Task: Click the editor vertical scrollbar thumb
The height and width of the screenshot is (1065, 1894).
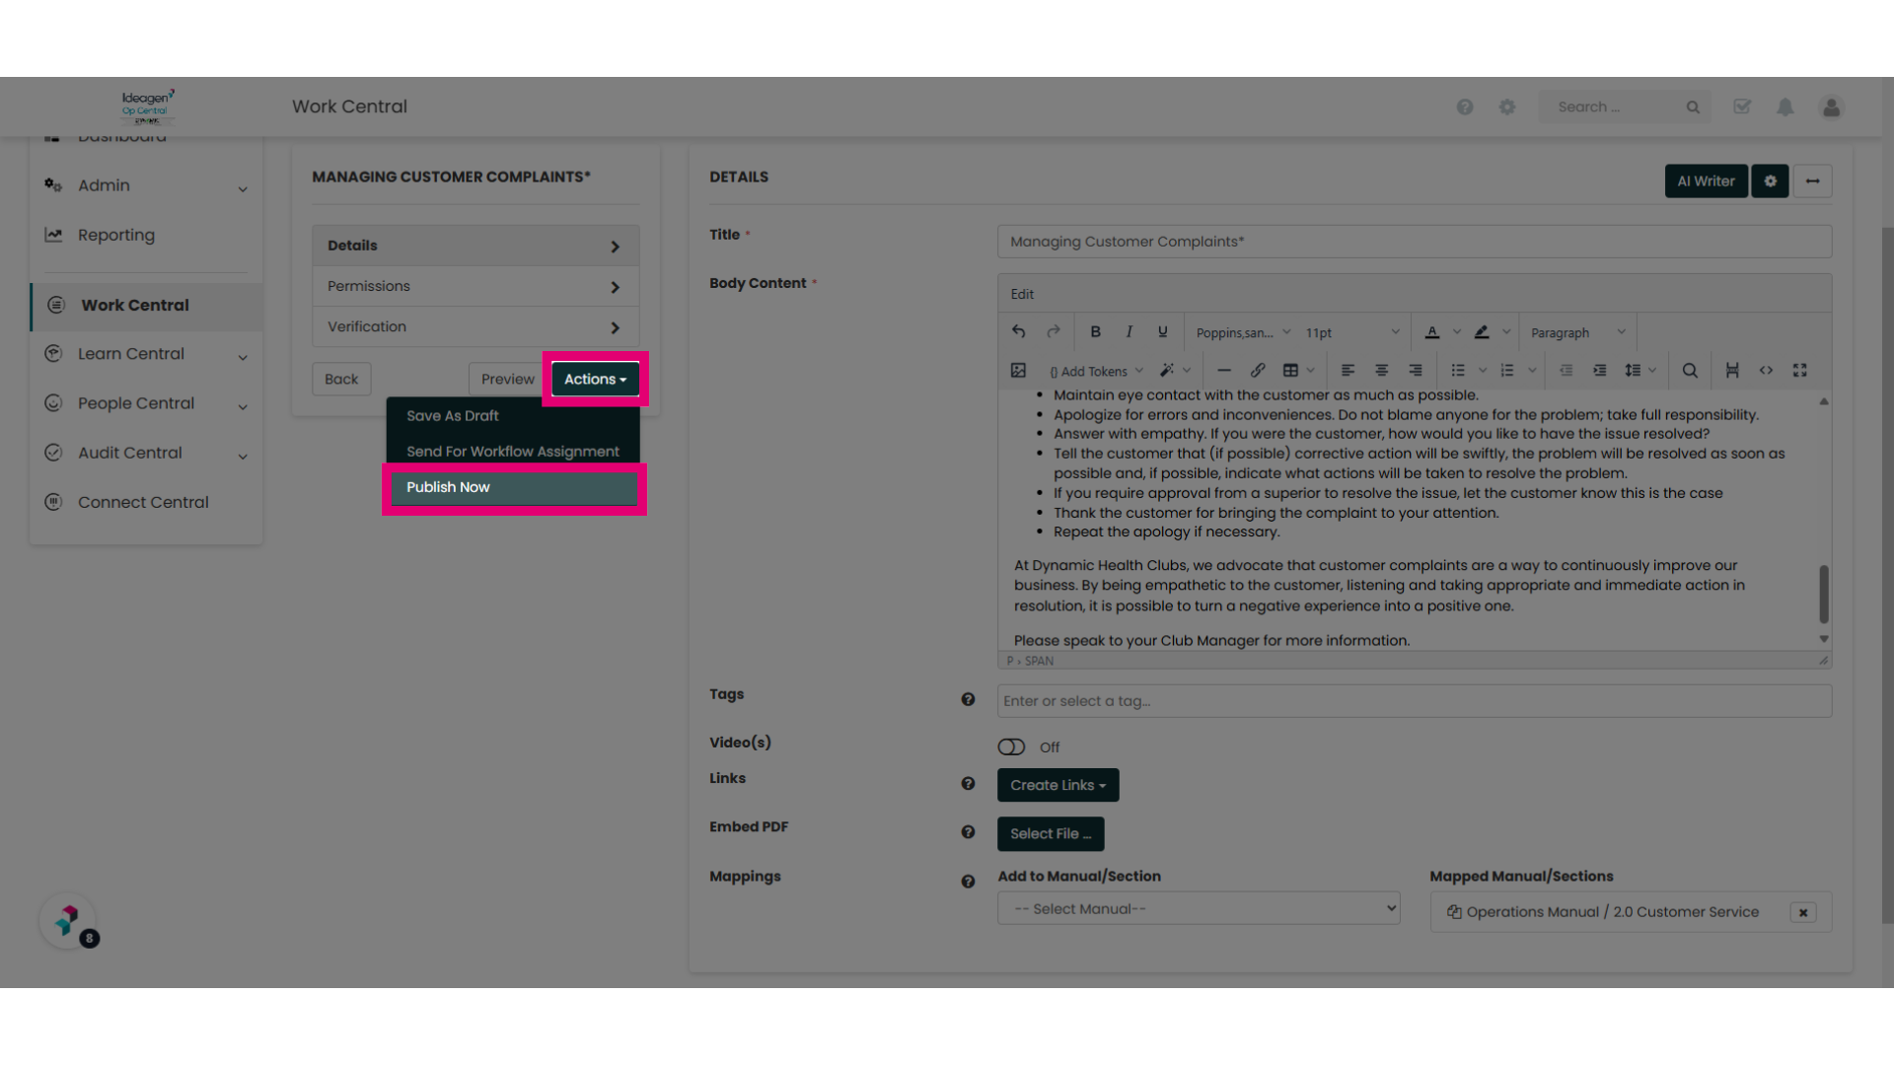Action: [1824, 594]
